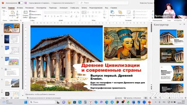Toggle Italic (К) formatting
This screenshot has height=105, width=187.
click(49, 16)
